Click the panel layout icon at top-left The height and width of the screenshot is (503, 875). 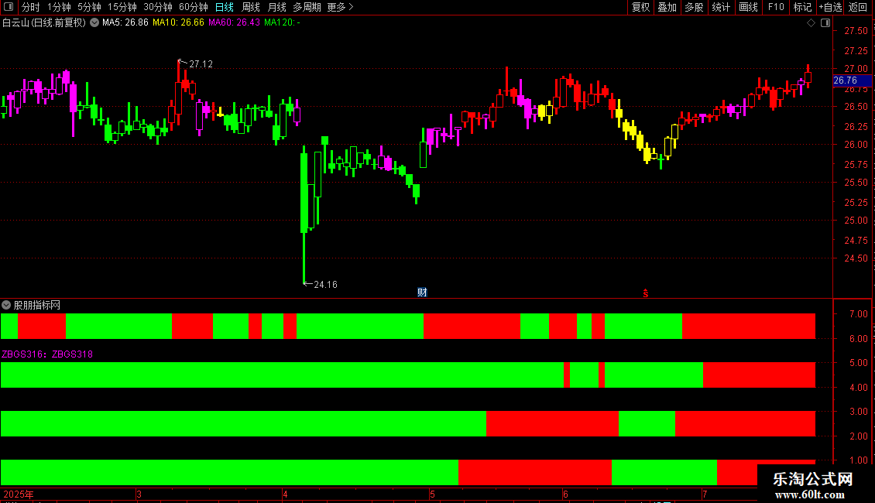9,7
